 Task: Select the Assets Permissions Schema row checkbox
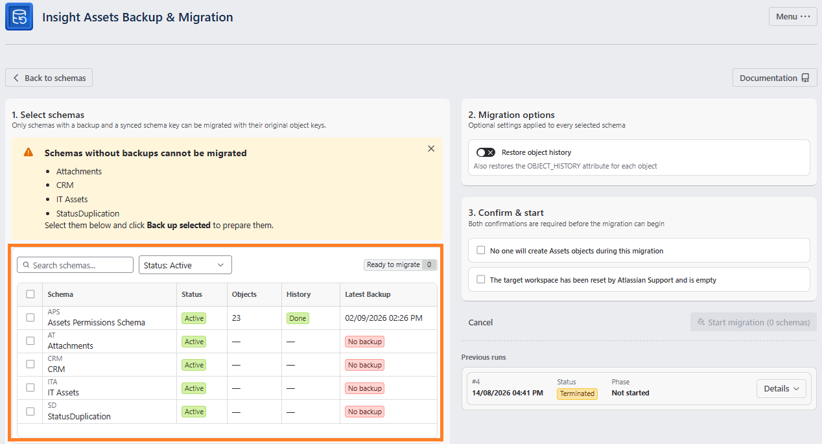pos(30,318)
